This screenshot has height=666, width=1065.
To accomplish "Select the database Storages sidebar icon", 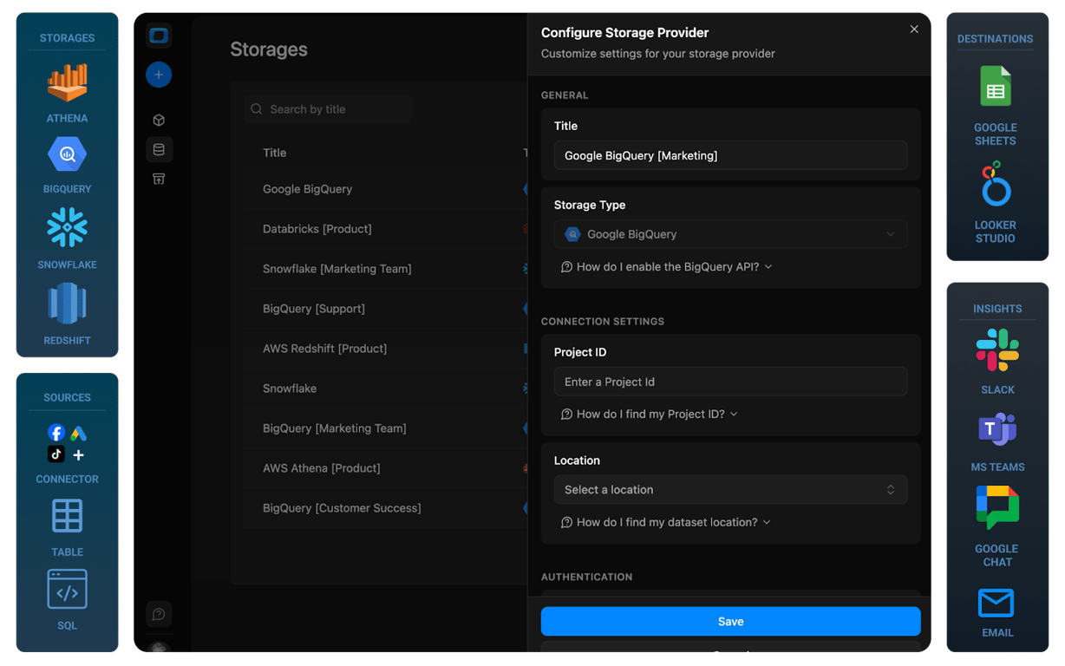I will tap(159, 149).
